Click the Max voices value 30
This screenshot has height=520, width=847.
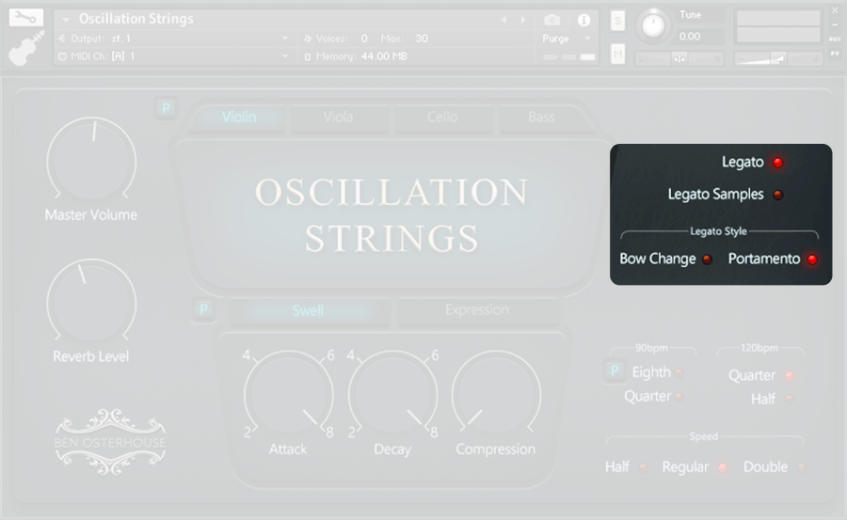point(422,39)
